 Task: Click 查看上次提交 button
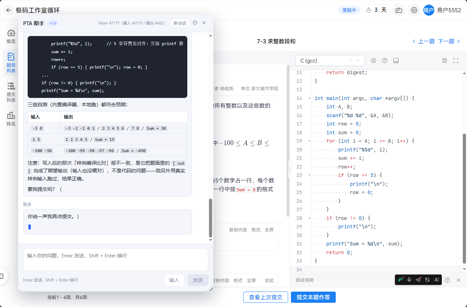point(266,297)
